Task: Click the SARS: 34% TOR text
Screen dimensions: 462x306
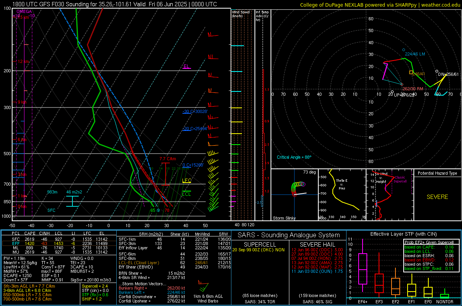Action: [x=260, y=302]
